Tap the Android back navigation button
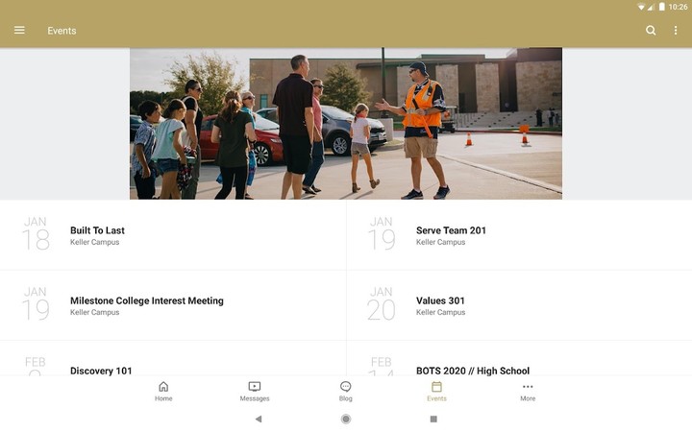The height and width of the screenshot is (432, 692). (259, 419)
